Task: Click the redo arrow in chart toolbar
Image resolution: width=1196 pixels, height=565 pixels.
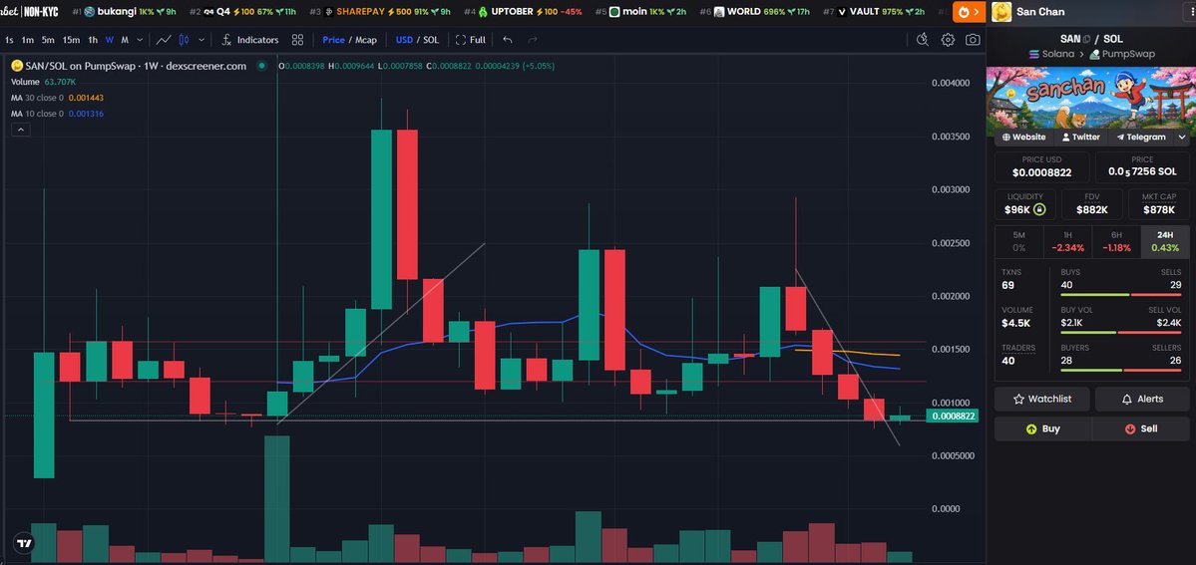Action: click(x=533, y=40)
